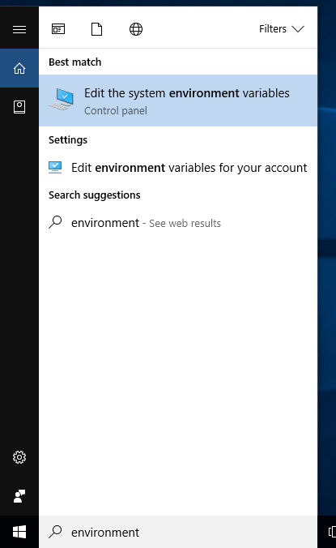Open Edit environment variables for your account

pos(178,168)
